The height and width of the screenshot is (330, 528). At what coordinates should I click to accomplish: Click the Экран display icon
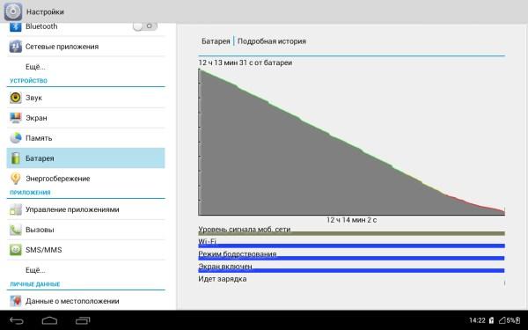16,118
